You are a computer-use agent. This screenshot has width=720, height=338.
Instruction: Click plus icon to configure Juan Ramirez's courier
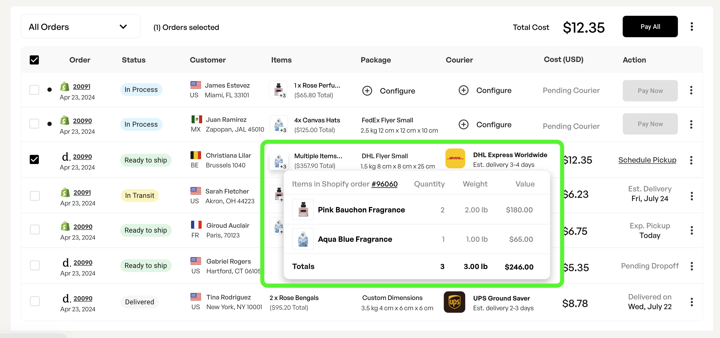click(x=463, y=125)
